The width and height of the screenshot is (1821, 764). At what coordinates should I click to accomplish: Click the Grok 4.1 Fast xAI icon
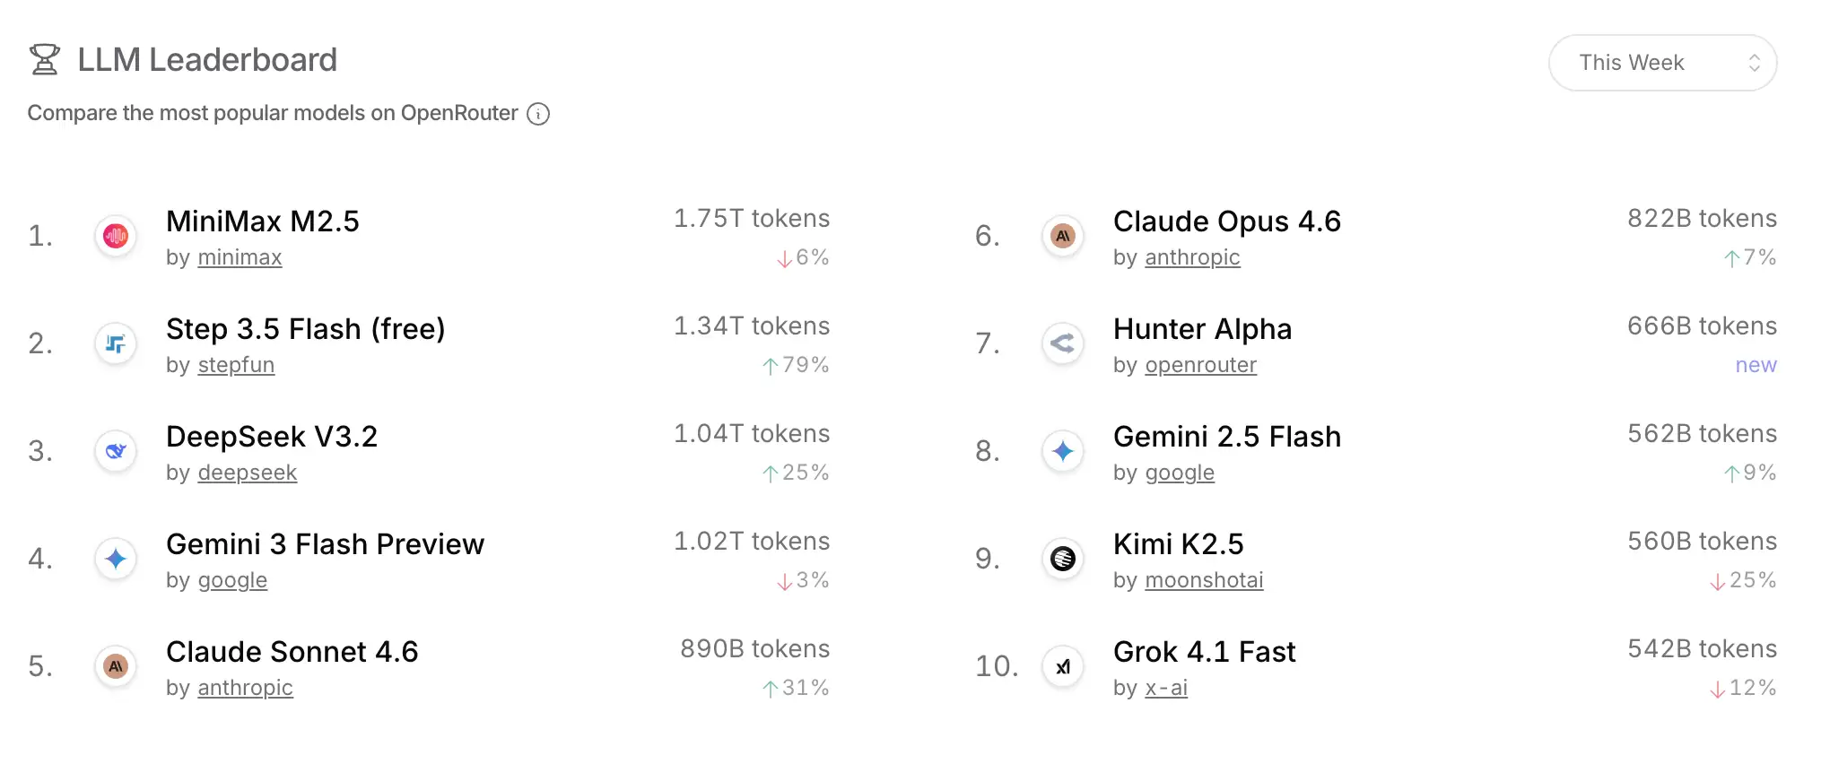(1063, 666)
